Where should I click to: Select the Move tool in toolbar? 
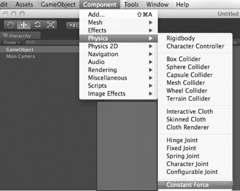[x=23, y=25]
